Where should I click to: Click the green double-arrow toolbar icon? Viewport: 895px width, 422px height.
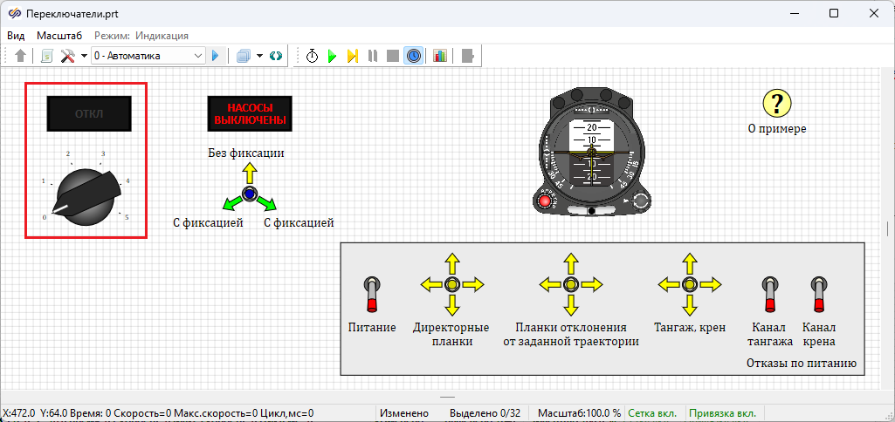tap(276, 56)
